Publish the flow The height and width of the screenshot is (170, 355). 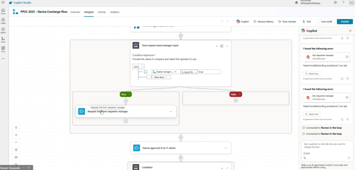click(345, 22)
